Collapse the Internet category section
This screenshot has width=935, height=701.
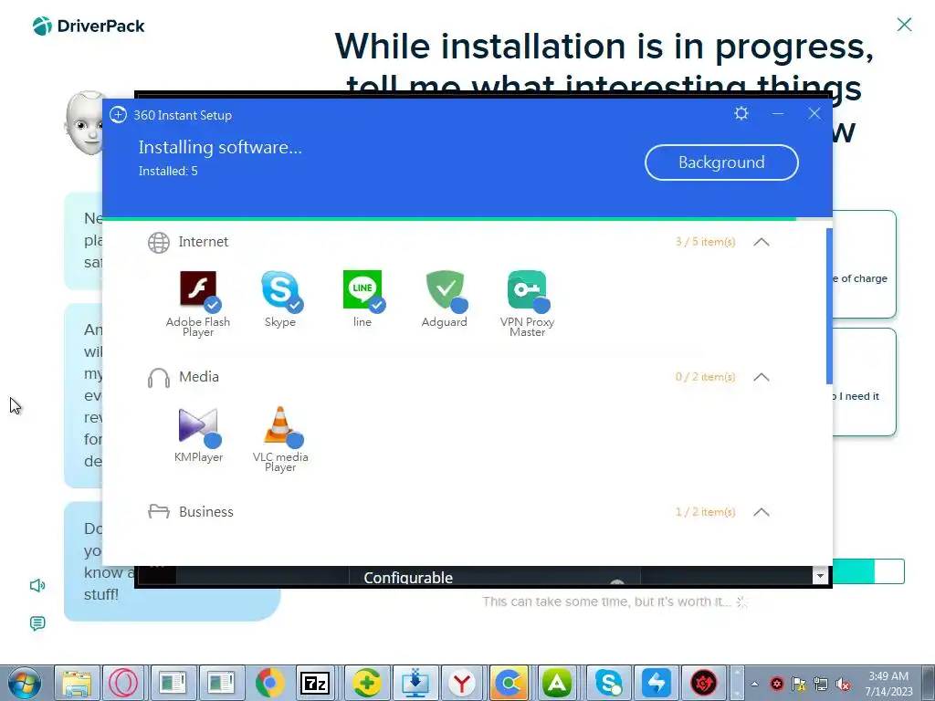[762, 242]
